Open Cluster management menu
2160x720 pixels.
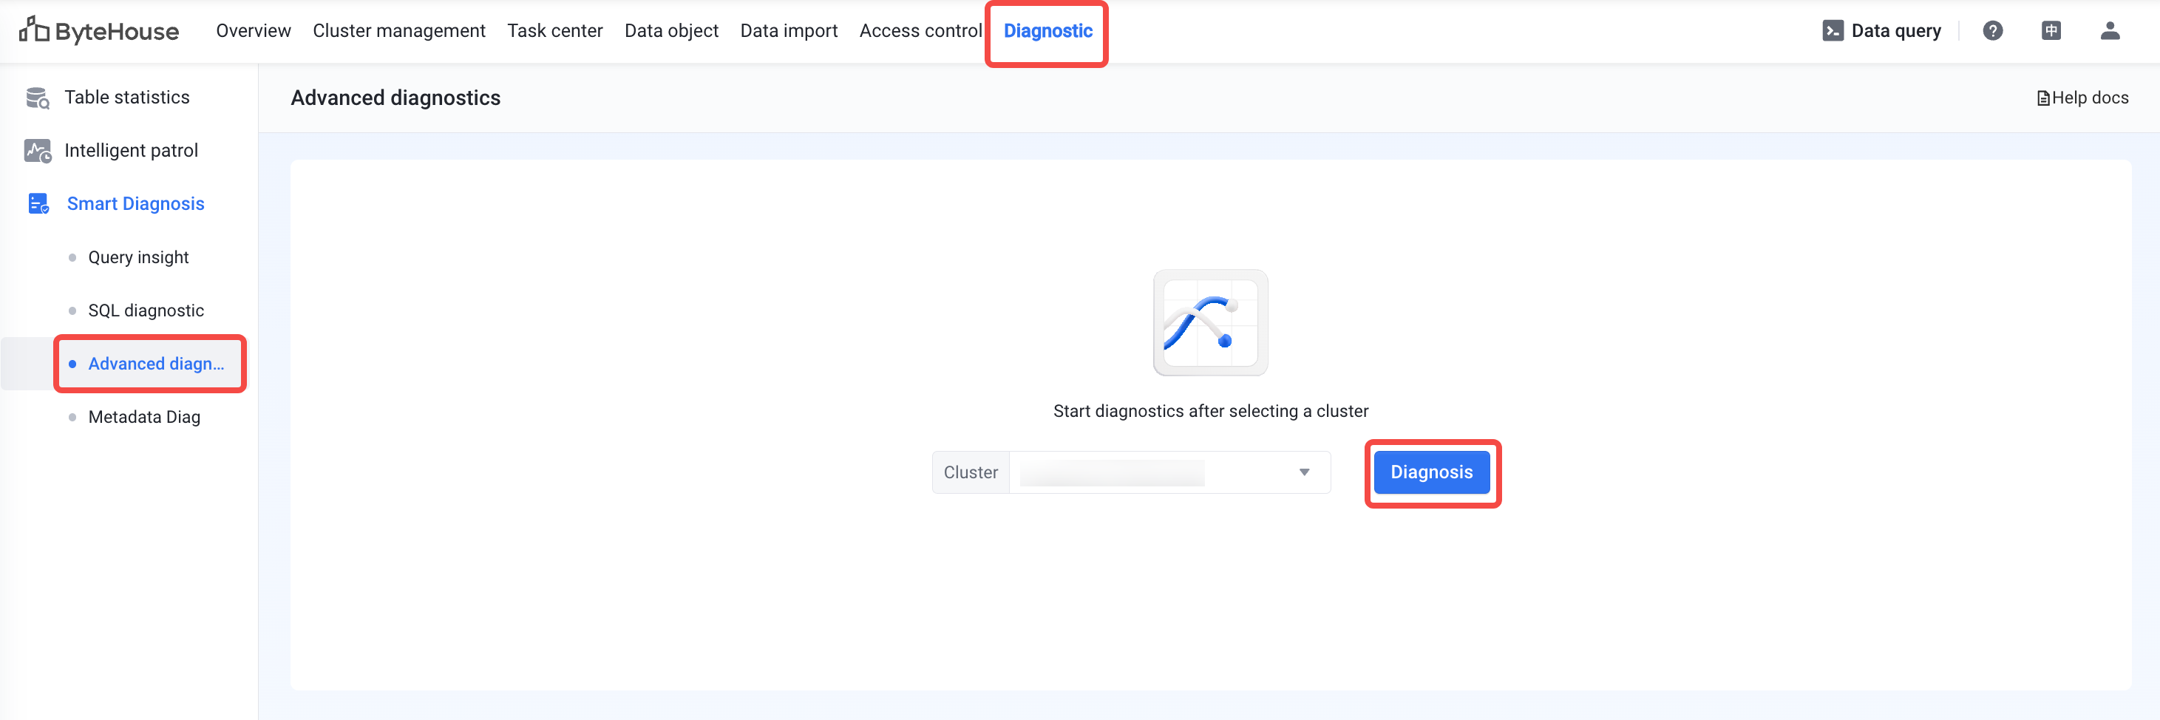pyautogui.click(x=398, y=31)
